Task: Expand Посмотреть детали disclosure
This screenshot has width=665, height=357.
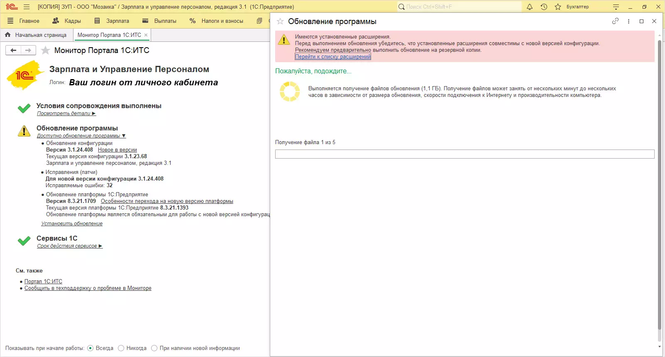Action: (66, 113)
